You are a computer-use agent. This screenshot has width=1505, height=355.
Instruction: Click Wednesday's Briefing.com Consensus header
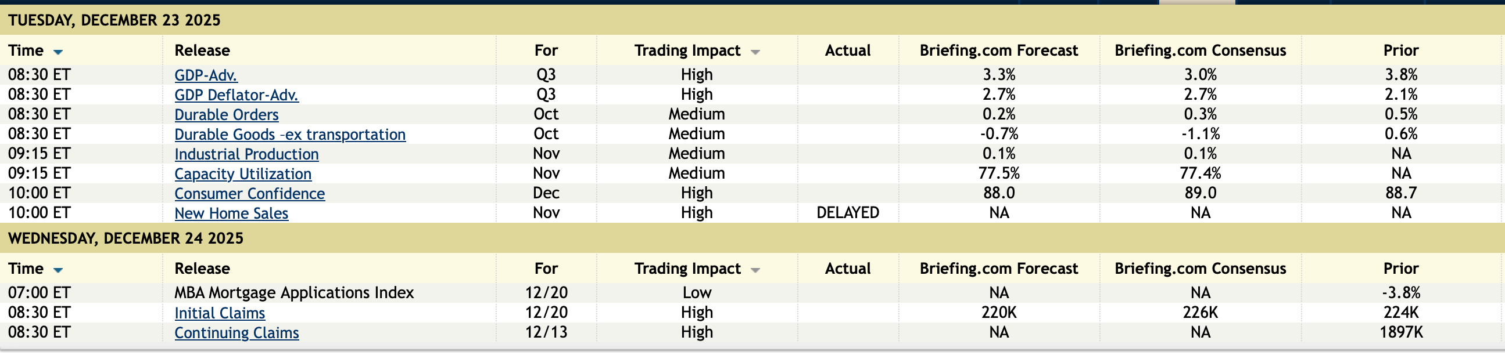(x=1200, y=269)
